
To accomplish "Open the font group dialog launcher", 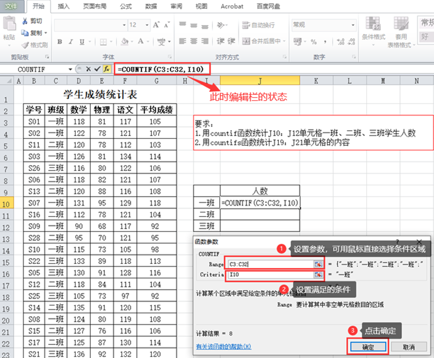I will coord(169,57).
